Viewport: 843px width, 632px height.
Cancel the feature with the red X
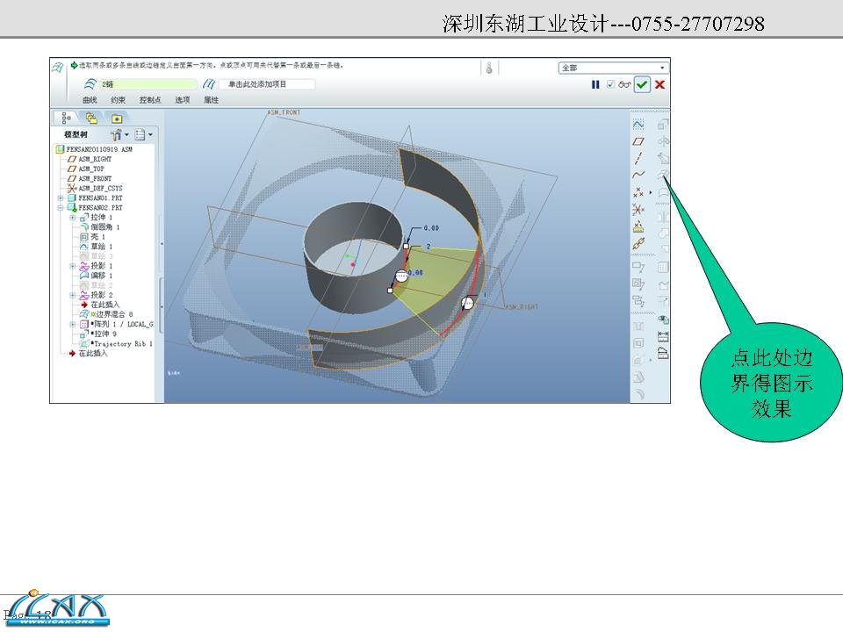click(x=659, y=84)
